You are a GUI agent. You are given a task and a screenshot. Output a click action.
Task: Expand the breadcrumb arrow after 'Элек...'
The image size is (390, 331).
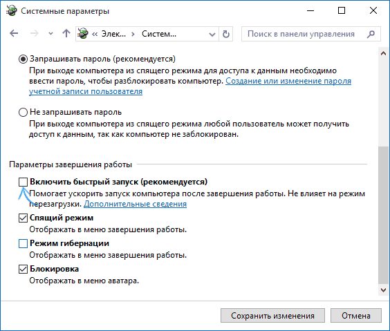click(x=133, y=34)
